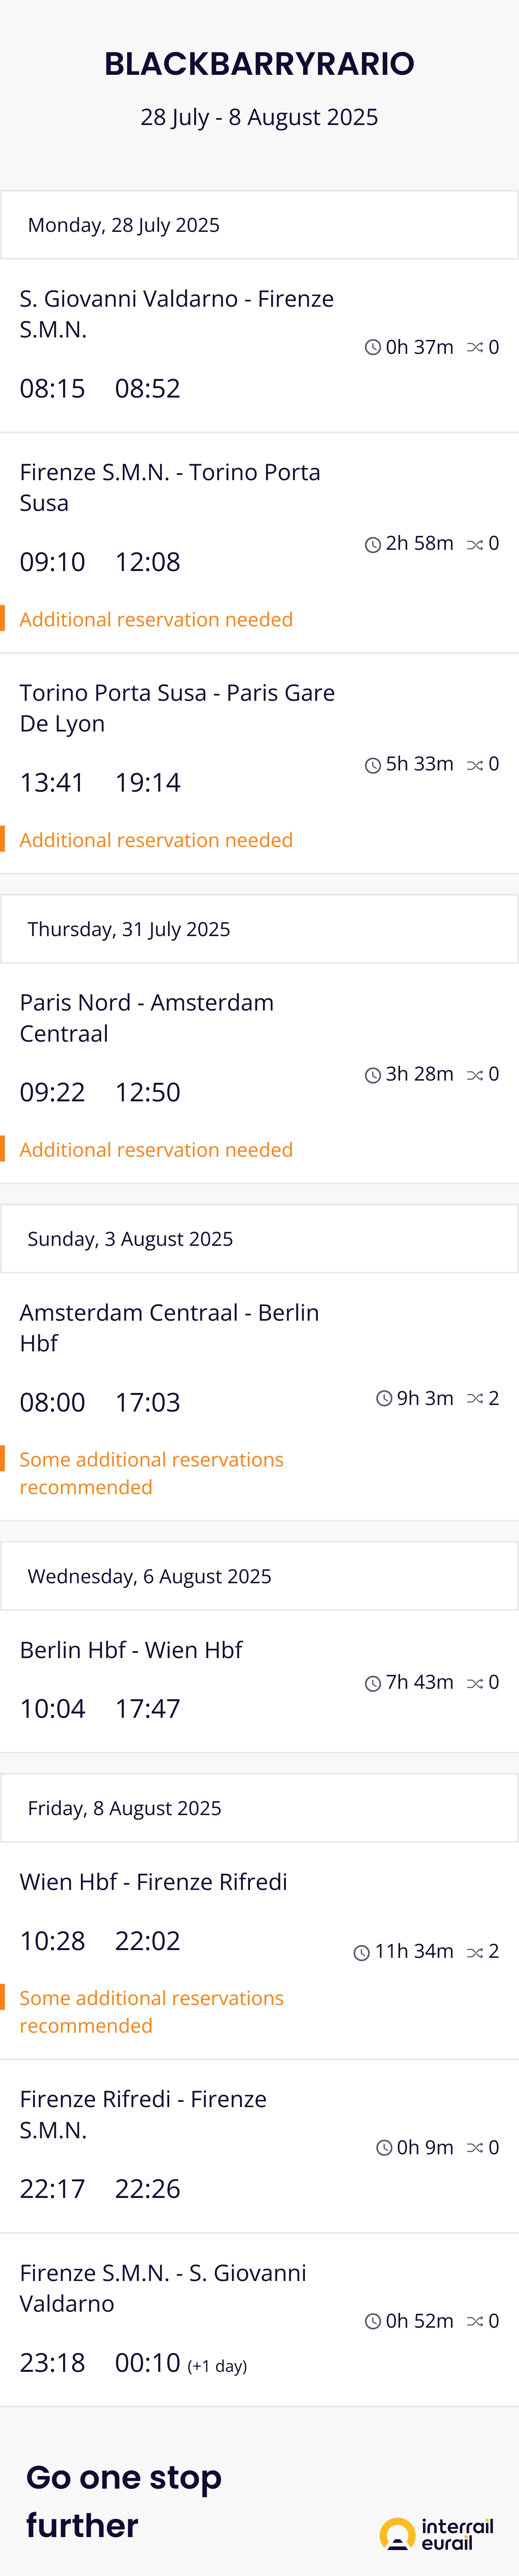The image size is (519, 2576).
Task: Click clock icon beside 11h 34m duration
Action: point(361,1951)
